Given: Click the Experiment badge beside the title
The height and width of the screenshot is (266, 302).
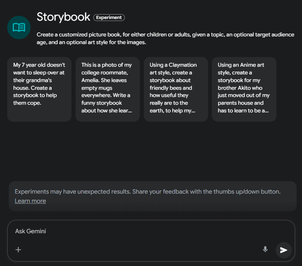Looking at the screenshot, I should [109, 17].
